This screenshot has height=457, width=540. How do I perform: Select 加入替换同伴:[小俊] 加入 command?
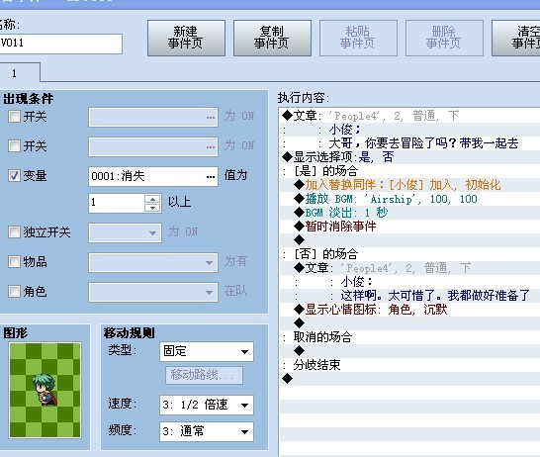click(409, 185)
